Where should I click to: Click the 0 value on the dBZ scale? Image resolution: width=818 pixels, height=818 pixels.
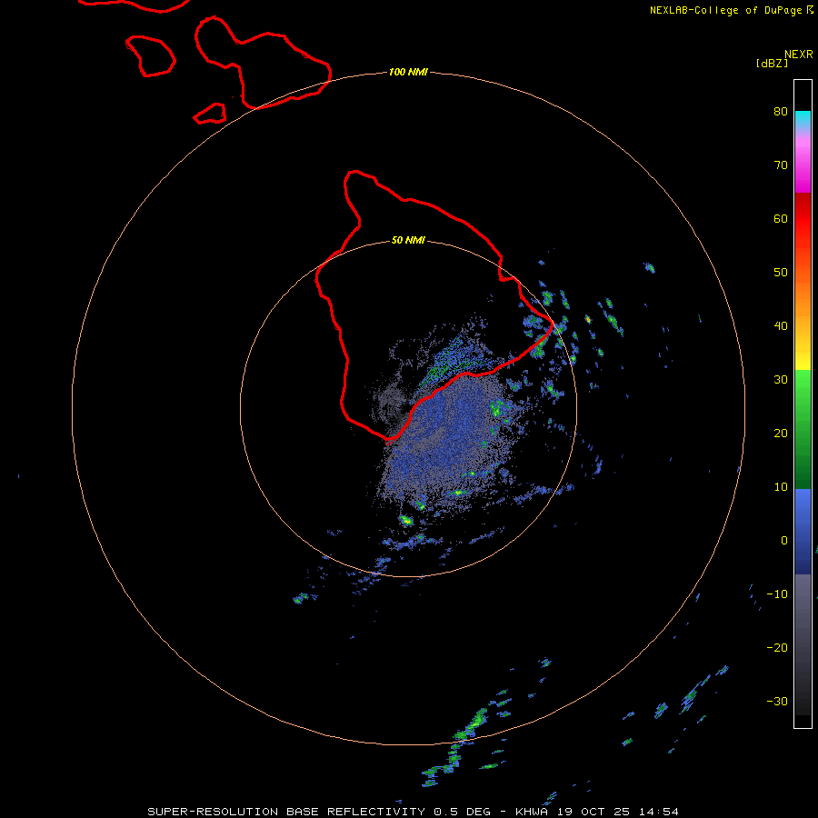[x=784, y=541]
